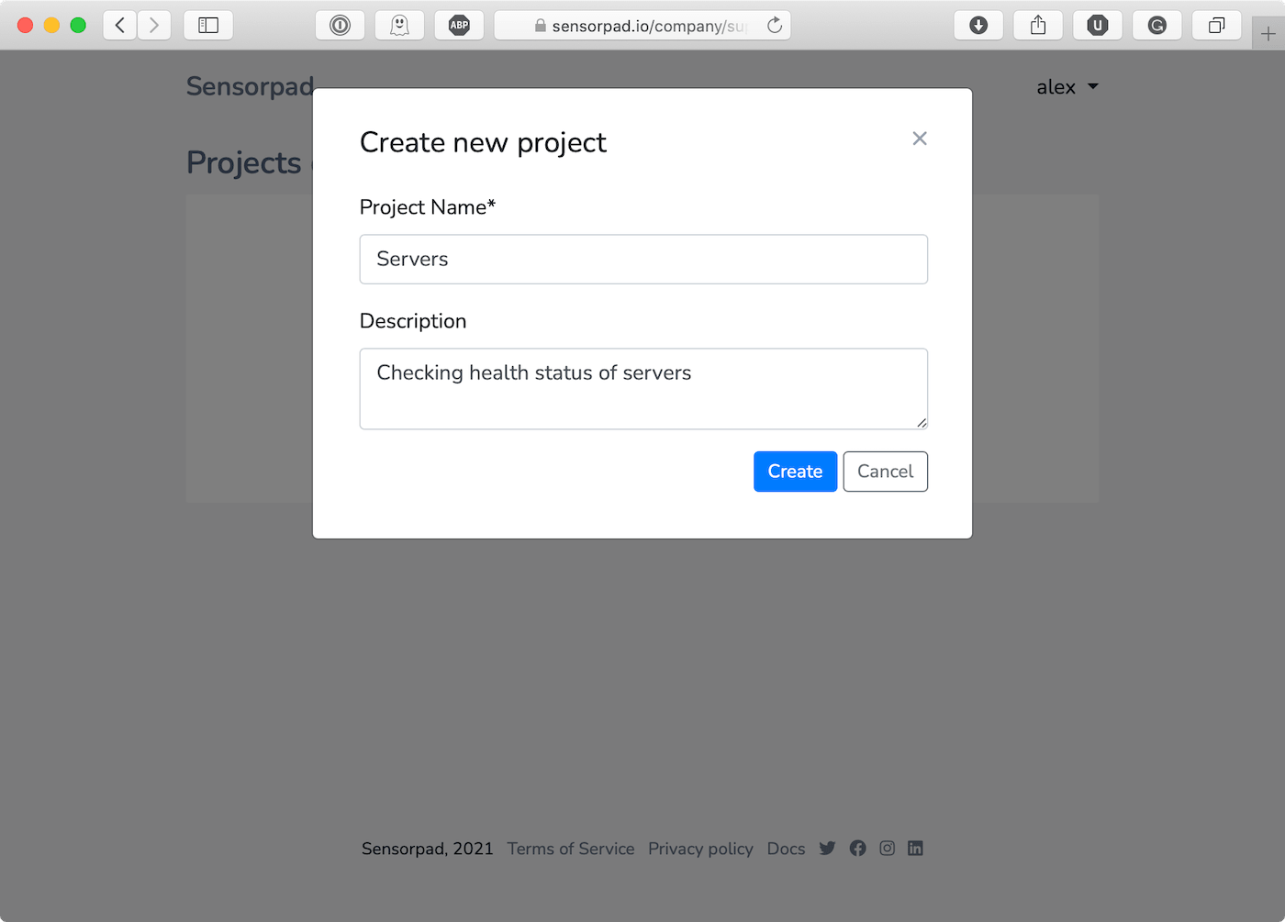
Task: Visit Sensorpad's Facebook page
Action: tap(857, 848)
